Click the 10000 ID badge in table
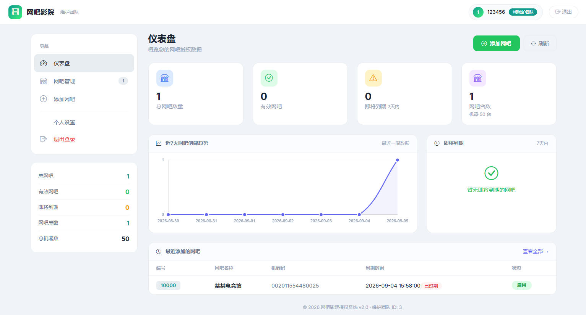Screen dimensions: 586x315 pos(168,286)
